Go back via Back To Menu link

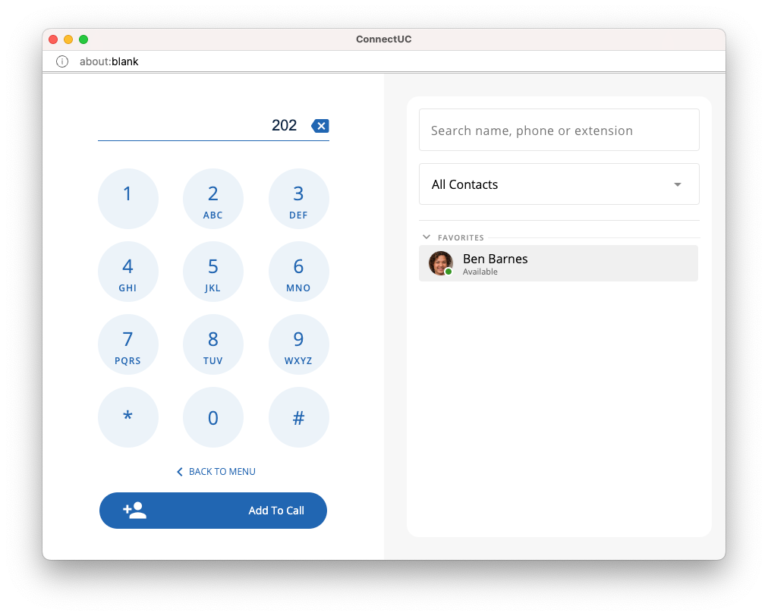pos(216,472)
